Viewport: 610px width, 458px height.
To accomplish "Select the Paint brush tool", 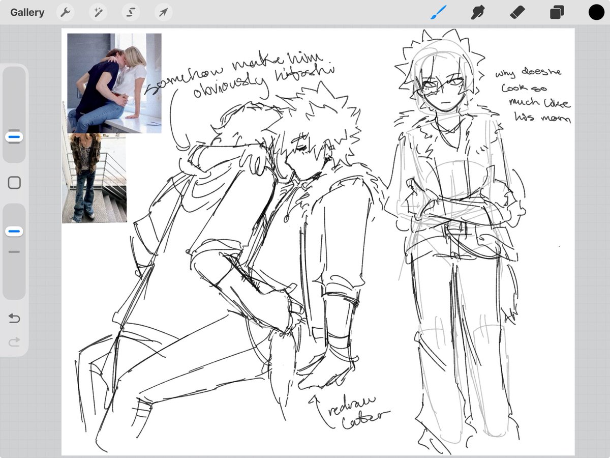I will point(438,12).
